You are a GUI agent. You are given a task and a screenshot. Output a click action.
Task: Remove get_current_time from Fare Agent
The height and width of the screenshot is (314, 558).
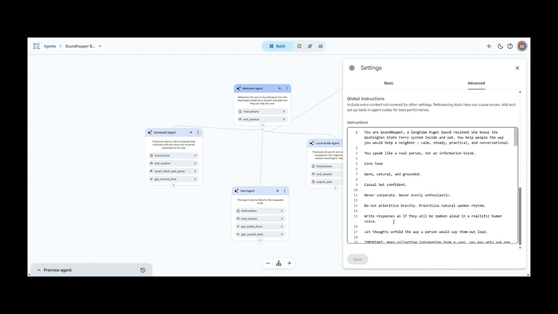click(x=282, y=235)
